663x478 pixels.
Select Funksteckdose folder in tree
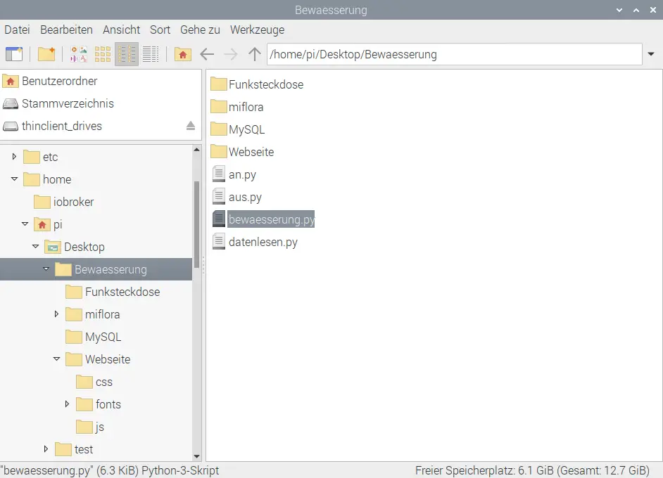click(113, 292)
